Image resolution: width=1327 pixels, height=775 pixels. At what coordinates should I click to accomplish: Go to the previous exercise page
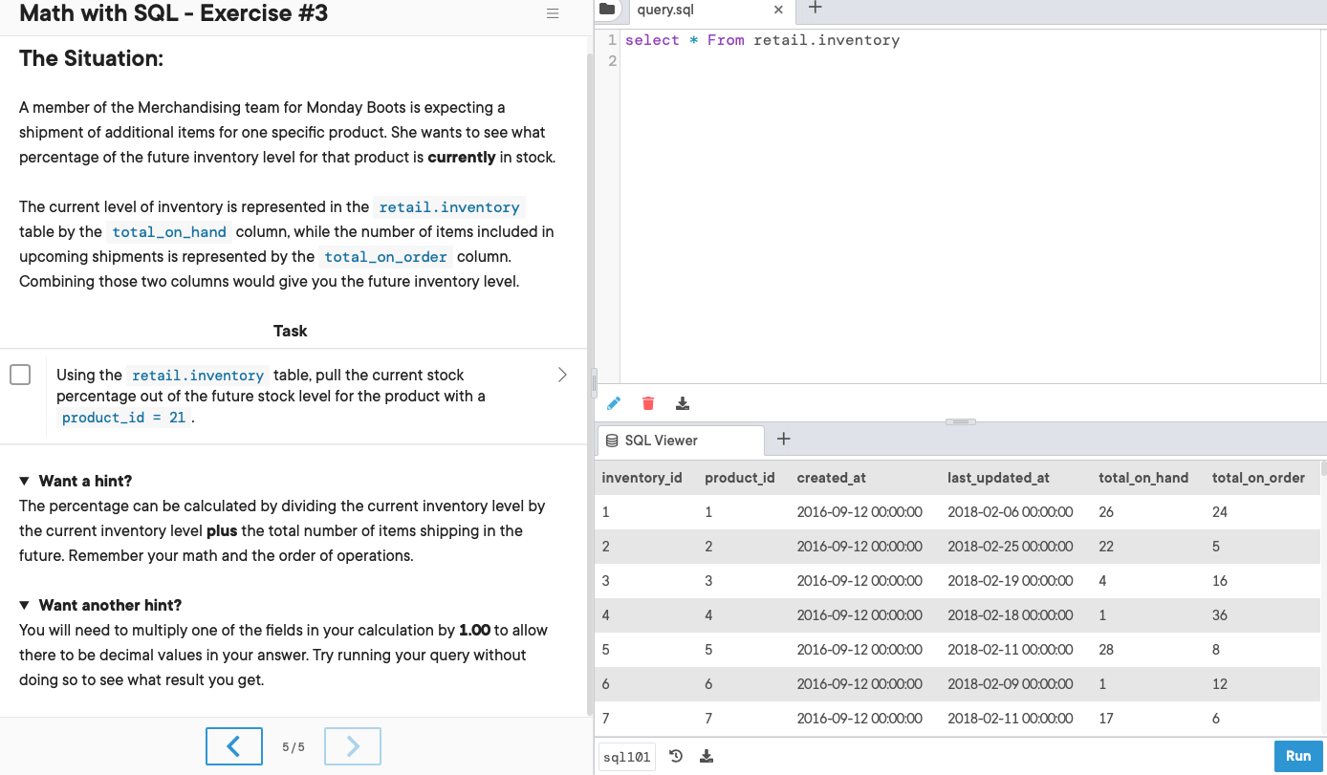coord(233,745)
